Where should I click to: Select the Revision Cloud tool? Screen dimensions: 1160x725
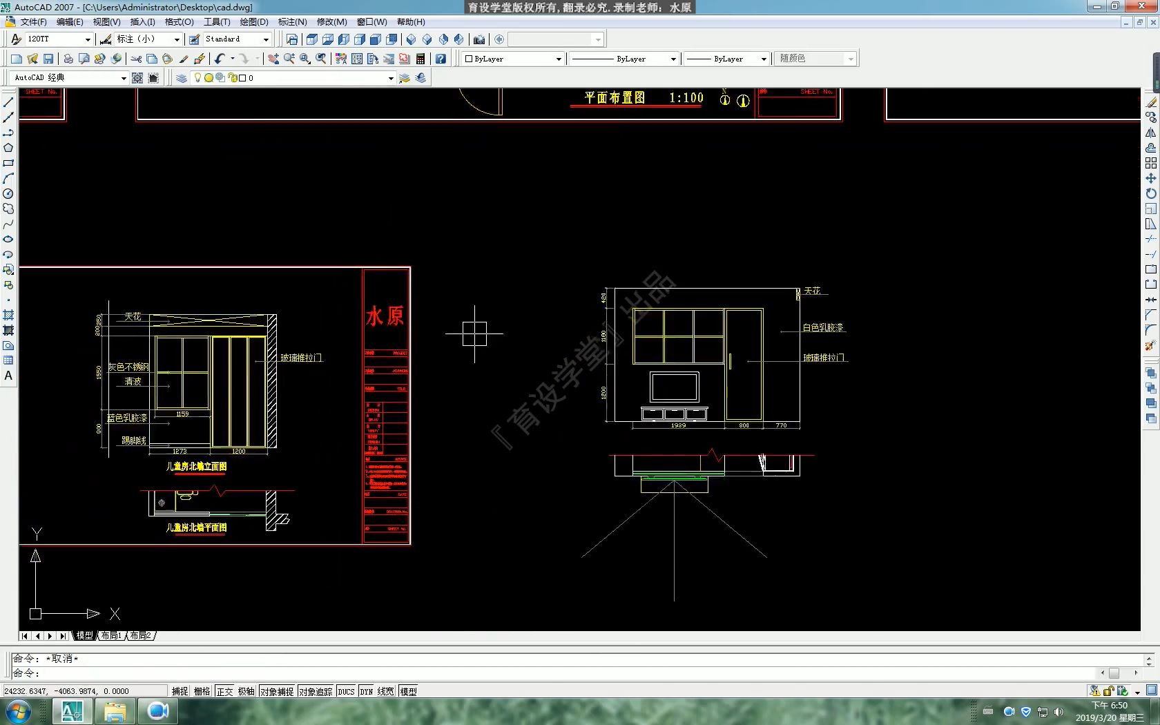pos(8,209)
